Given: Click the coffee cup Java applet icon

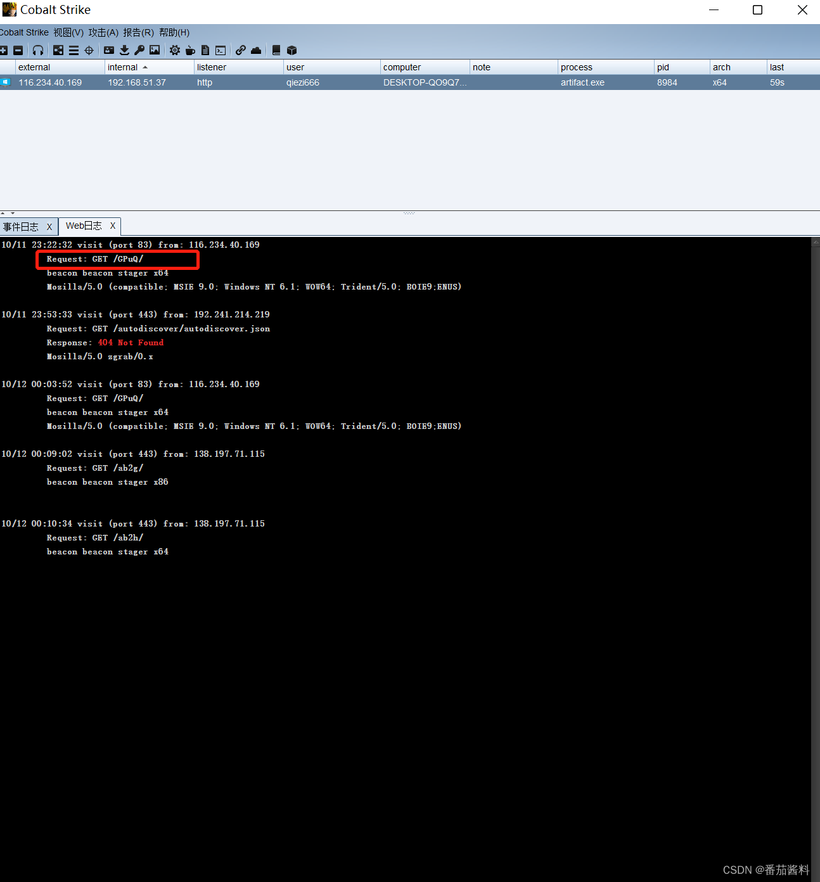Looking at the screenshot, I should point(190,50).
